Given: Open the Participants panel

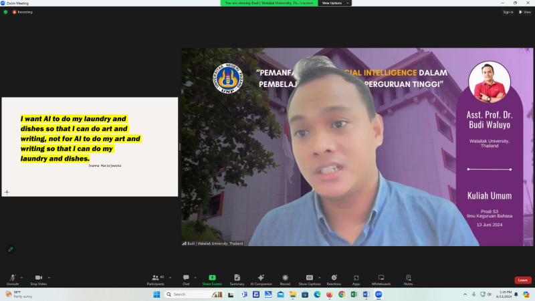Looking at the screenshot, I should [156, 280].
